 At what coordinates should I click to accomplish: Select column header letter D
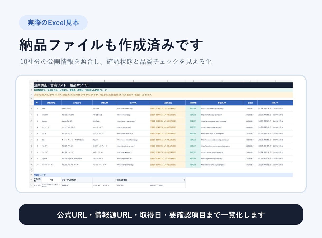tap(105, 81)
